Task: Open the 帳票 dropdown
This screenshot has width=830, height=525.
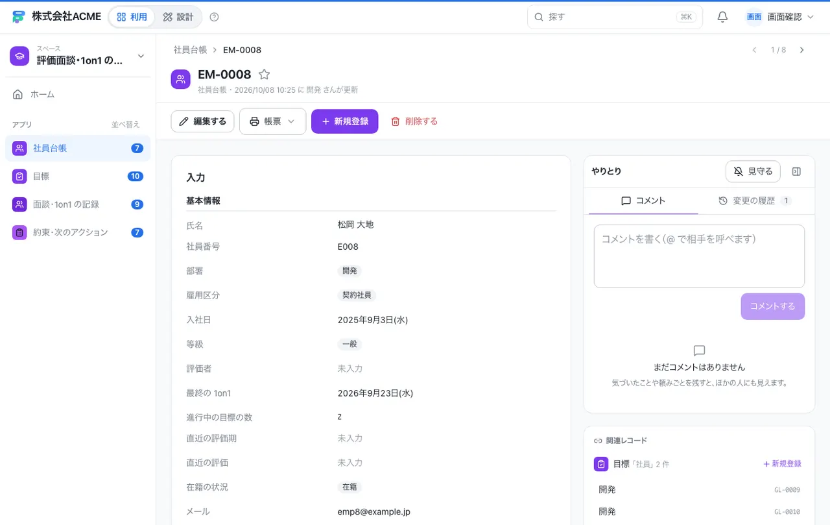Action: click(272, 121)
